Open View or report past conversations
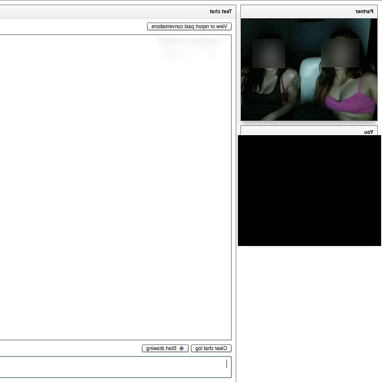Viewport: 382px width, 382px height. pos(189,26)
